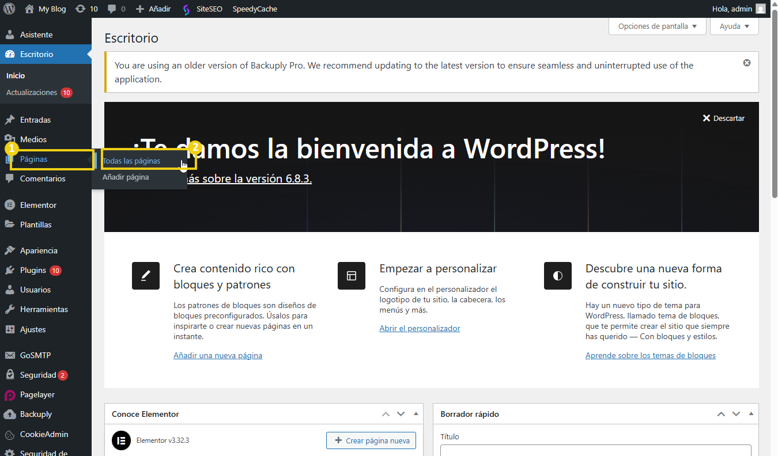
Task: Click the admin user avatar
Action: (x=761, y=9)
